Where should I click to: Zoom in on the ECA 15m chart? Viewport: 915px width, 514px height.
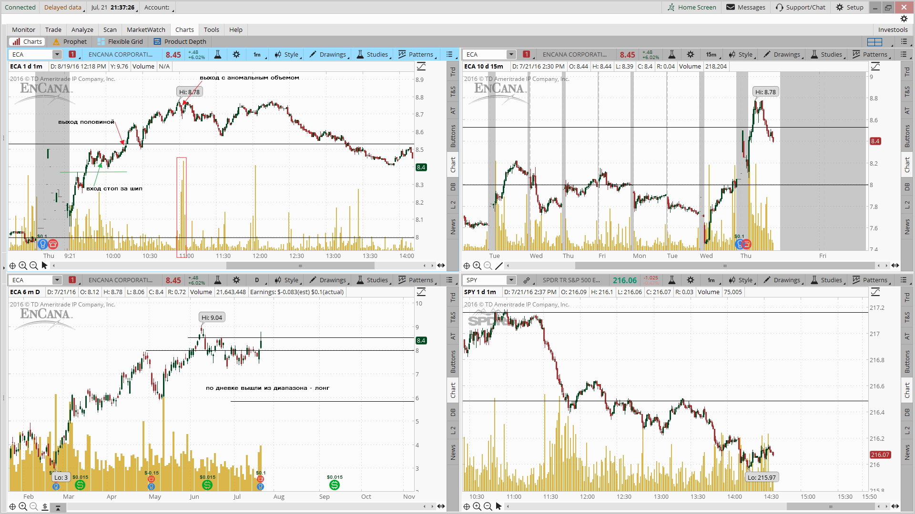click(477, 266)
